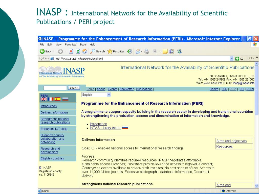Viewport: 259px width, 194px height.
Task: Edit with Microsoft Word icon
Action: pyautogui.click(x=155, y=52)
